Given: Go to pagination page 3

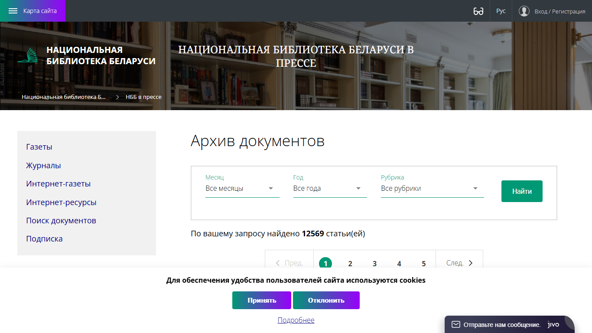Looking at the screenshot, I should point(374,263).
